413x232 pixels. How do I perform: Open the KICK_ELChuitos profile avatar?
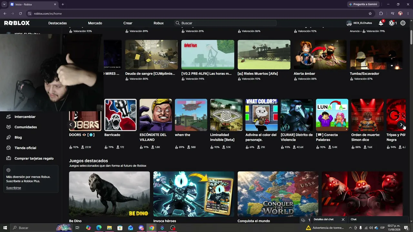tap(349, 23)
